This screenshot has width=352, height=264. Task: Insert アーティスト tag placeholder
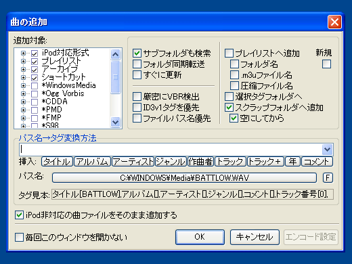pyautogui.click(x=133, y=162)
